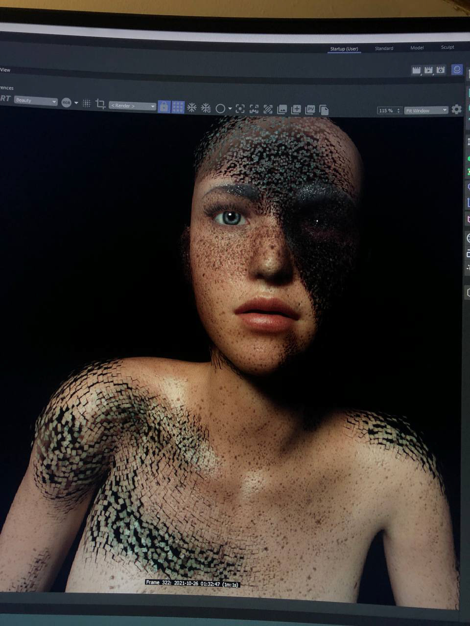Click the RGB channel button

tap(66, 103)
